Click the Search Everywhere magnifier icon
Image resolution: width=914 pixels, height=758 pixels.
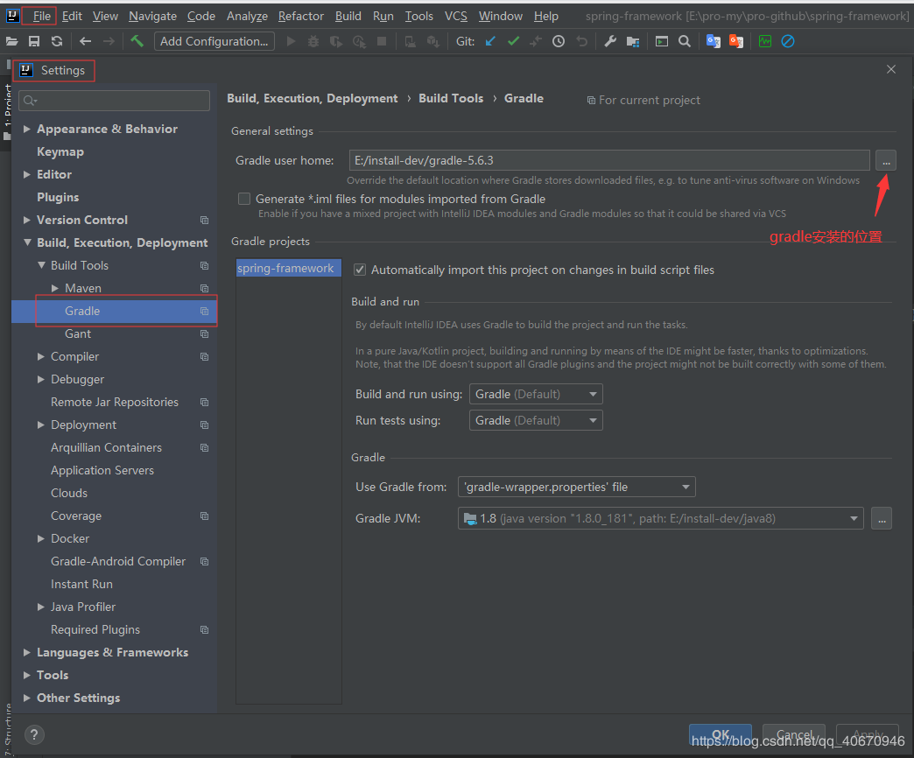click(x=685, y=41)
